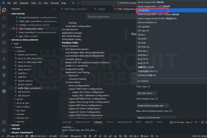Image resolution: width=207 pixels, height=138 pixels.
Task: Open the Source Control view
Action: click(x=4, y=26)
